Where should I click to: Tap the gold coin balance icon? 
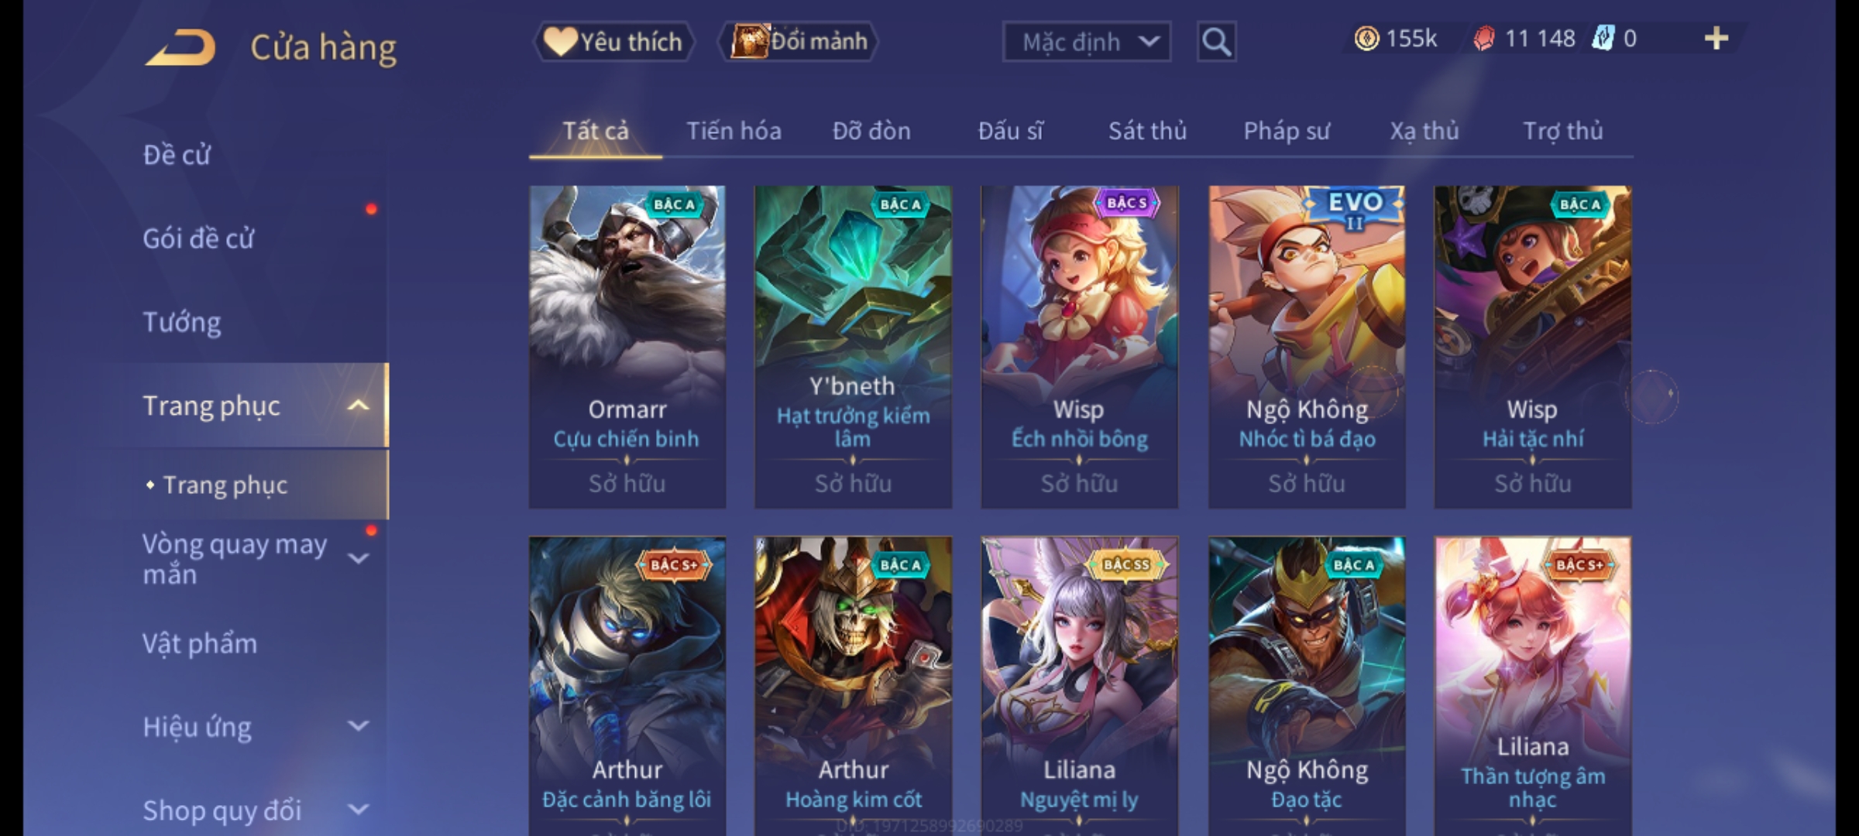(1366, 39)
